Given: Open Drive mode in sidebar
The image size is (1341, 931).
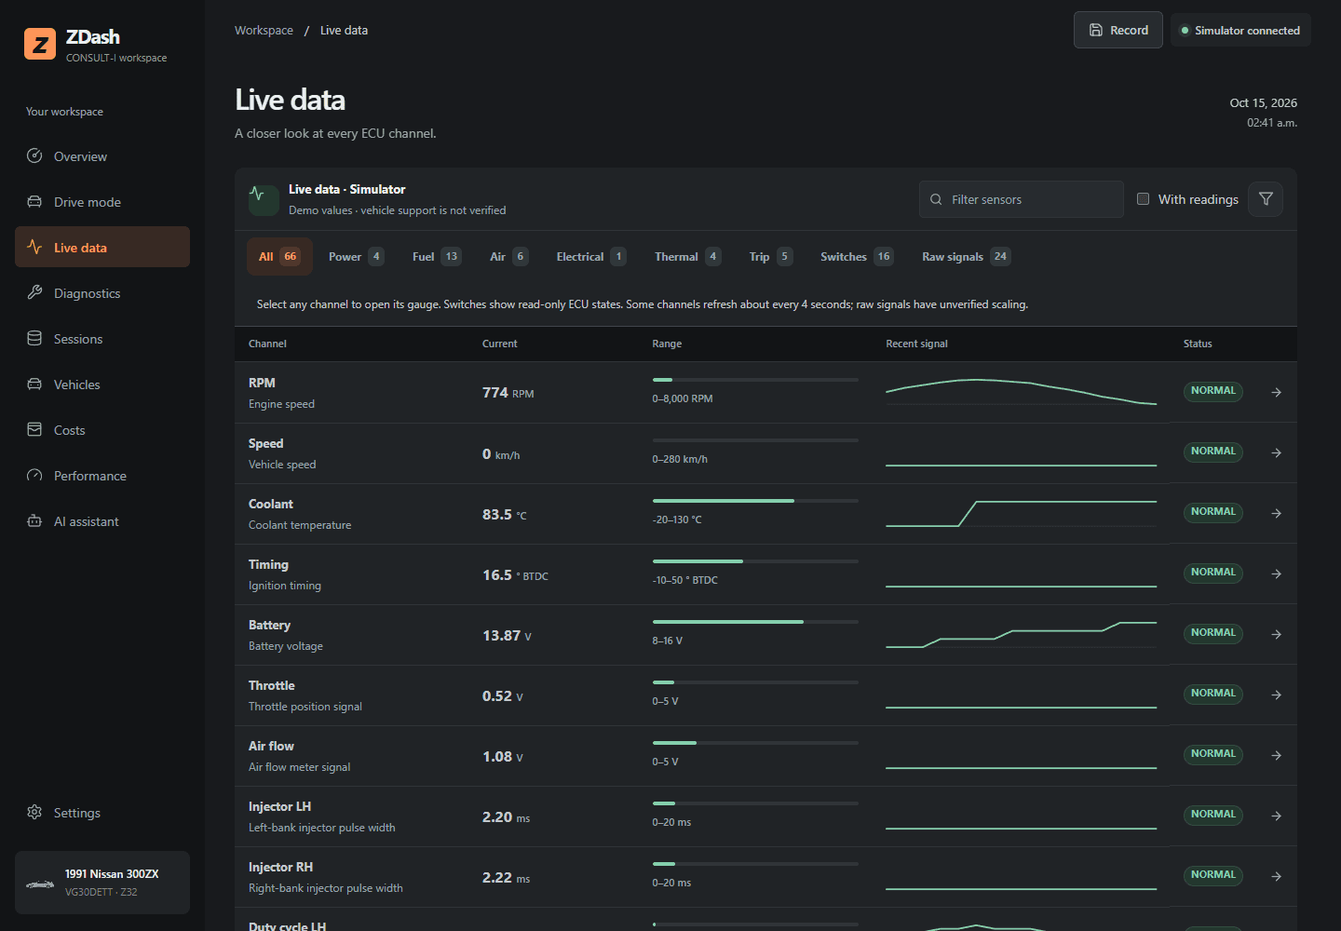Looking at the screenshot, I should [x=102, y=202].
